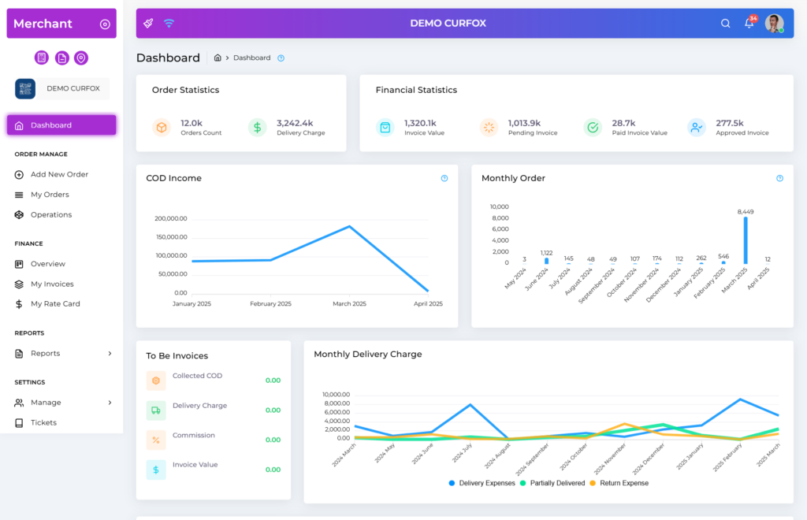Click the My Invoices layers icon
This screenshot has width=807, height=520.
pyautogui.click(x=19, y=284)
